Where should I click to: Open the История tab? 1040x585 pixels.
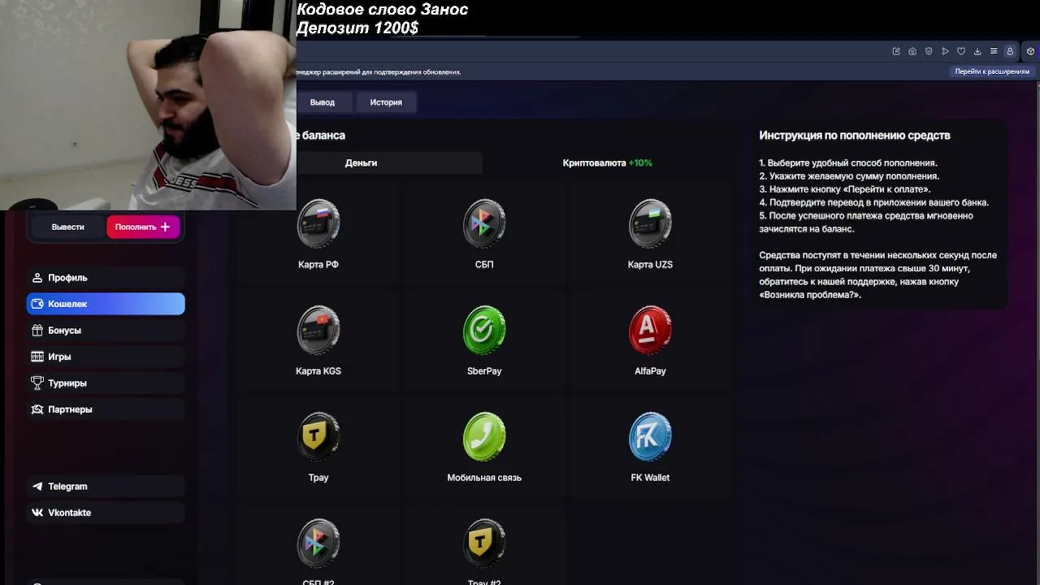point(386,102)
